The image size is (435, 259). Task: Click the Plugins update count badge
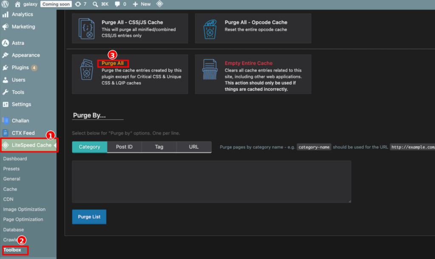34,67
